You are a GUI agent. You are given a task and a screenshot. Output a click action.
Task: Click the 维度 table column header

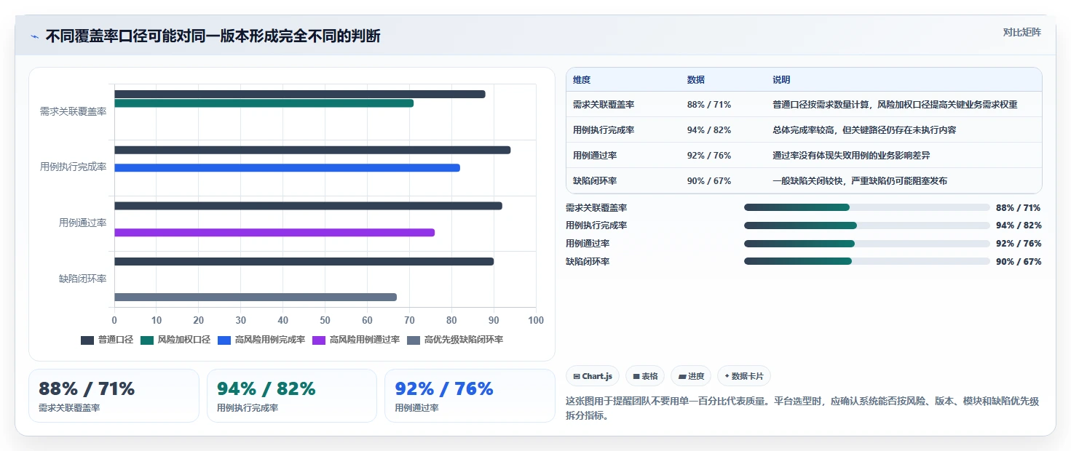(582, 80)
